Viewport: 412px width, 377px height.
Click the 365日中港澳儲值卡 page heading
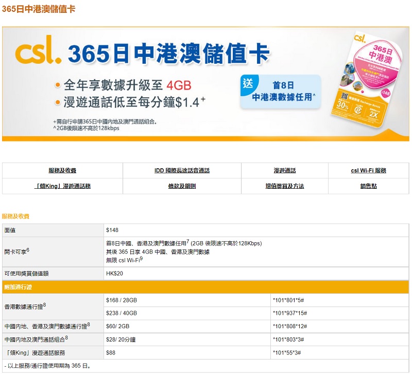(x=39, y=9)
